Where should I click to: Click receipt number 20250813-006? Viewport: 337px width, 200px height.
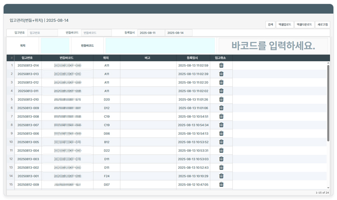pos(28,133)
